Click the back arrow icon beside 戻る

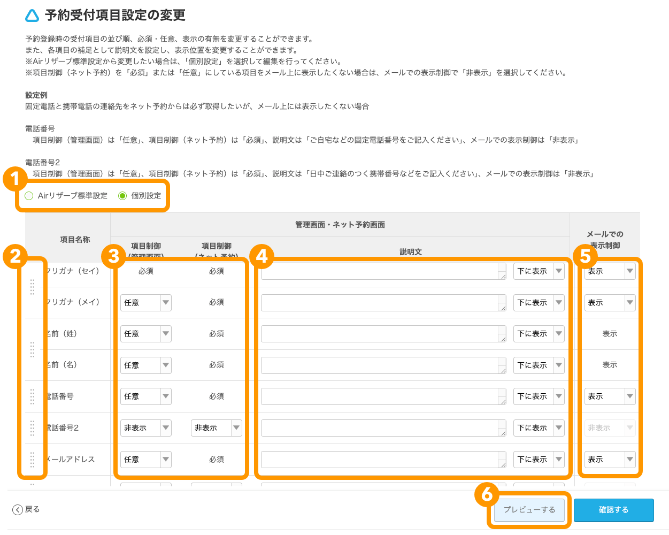click(18, 510)
